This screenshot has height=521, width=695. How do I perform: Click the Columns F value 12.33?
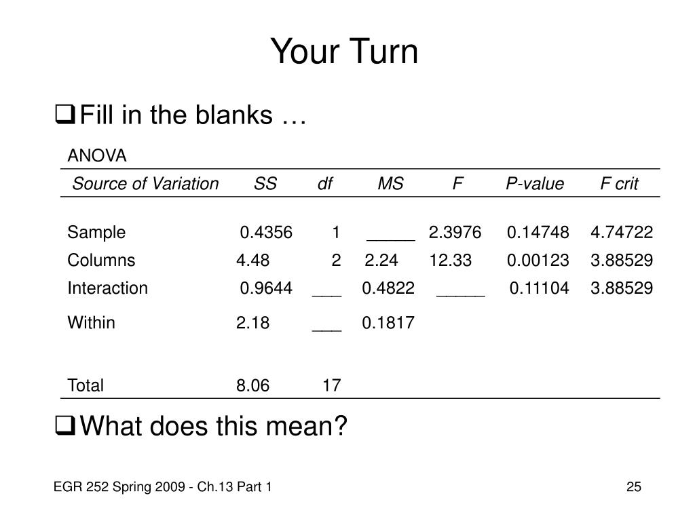[x=451, y=260]
